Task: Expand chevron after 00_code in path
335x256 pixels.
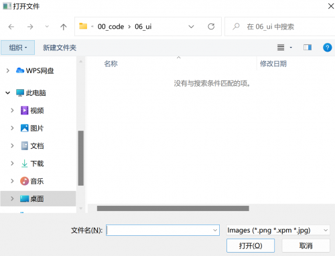Action: click(x=129, y=27)
